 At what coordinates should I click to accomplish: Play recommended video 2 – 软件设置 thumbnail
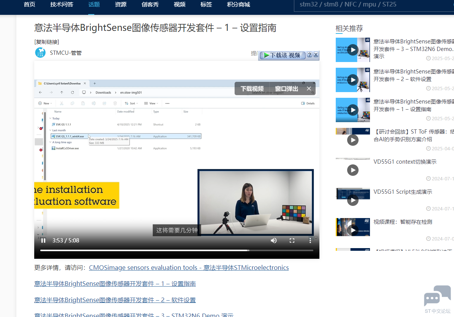tap(352, 80)
